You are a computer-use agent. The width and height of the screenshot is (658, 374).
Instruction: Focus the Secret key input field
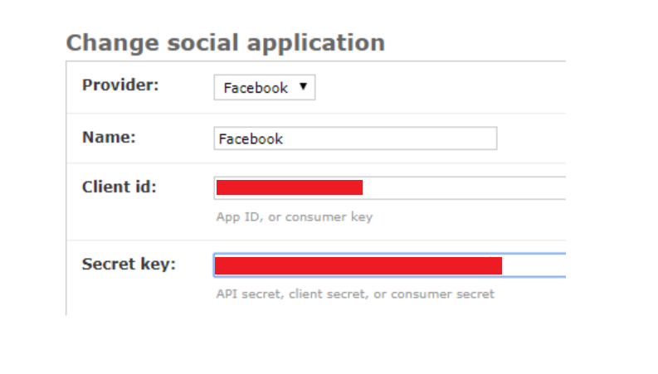click(x=390, y=265)
